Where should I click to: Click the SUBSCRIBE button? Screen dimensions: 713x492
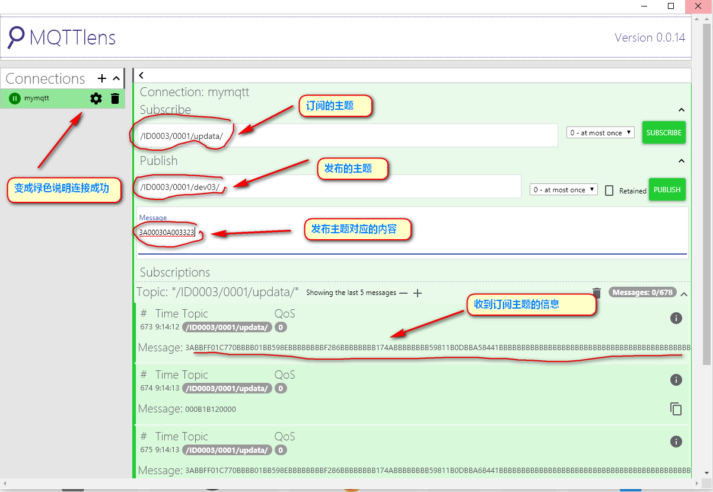point(664,133)
